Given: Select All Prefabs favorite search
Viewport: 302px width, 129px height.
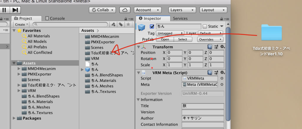Looking at the screenshot, I should [37, 47].
